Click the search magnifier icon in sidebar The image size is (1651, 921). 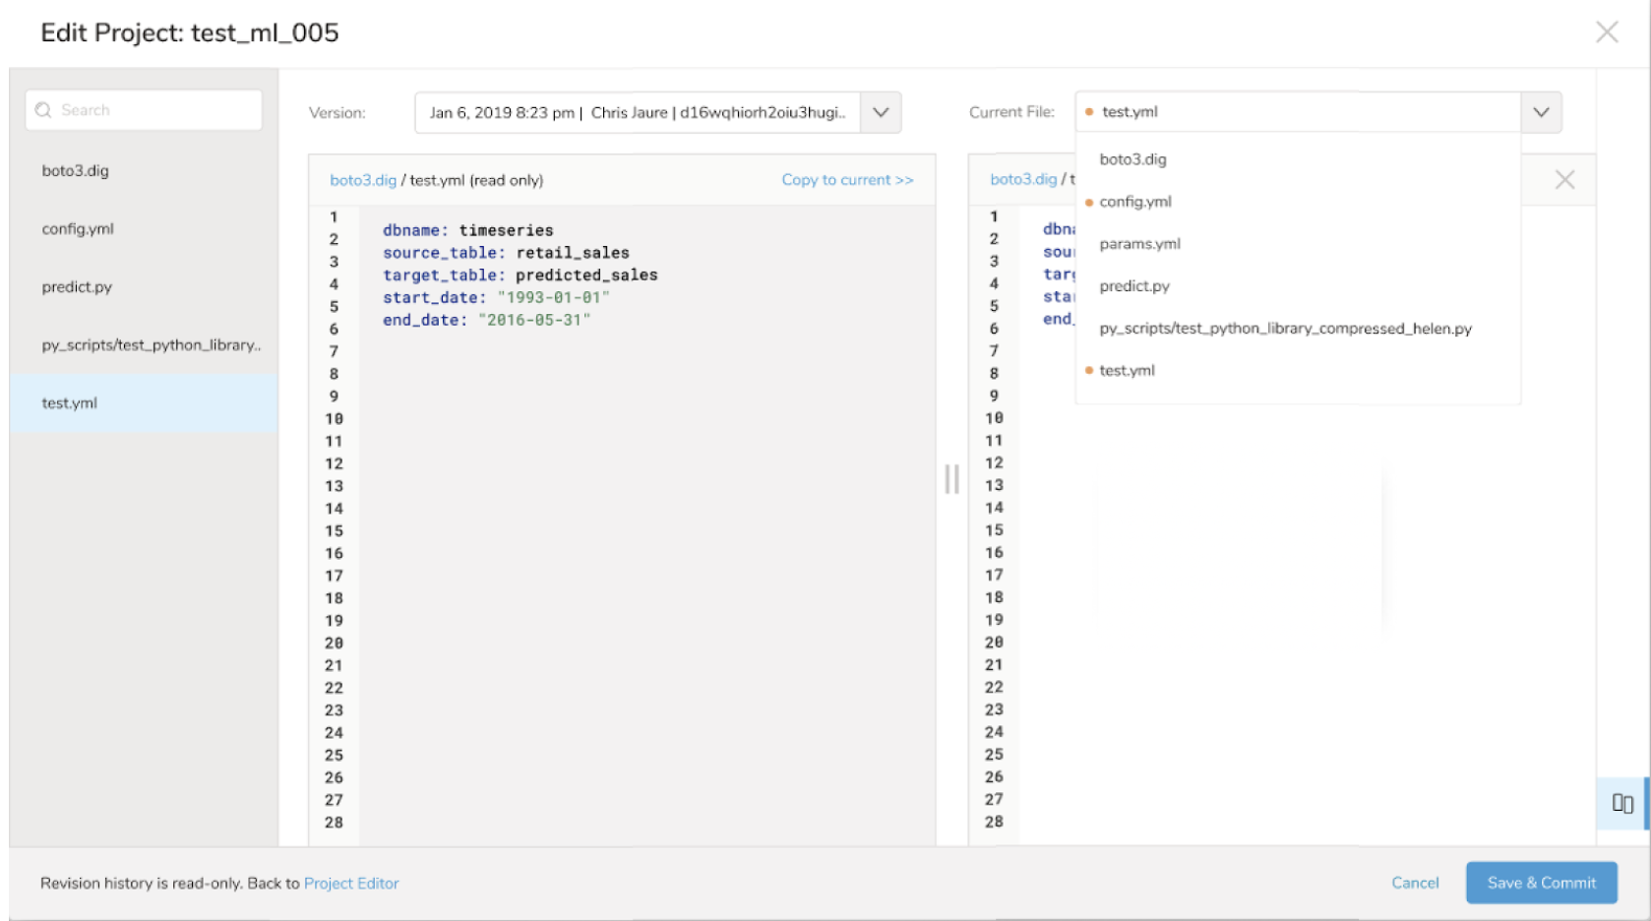[43, 110]
